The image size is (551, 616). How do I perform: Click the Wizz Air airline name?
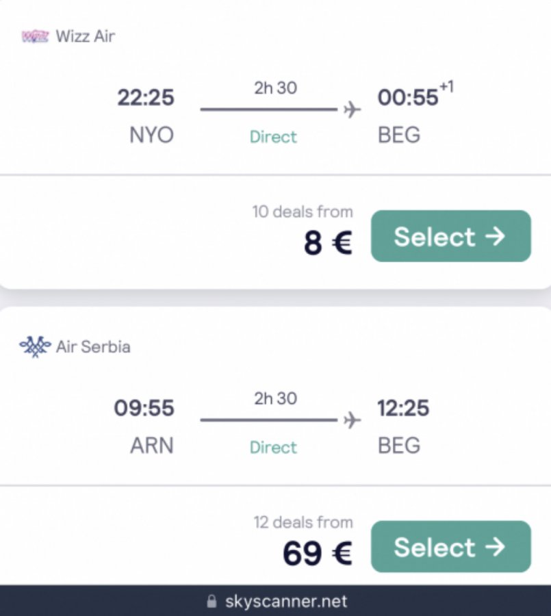coord(86,36)
